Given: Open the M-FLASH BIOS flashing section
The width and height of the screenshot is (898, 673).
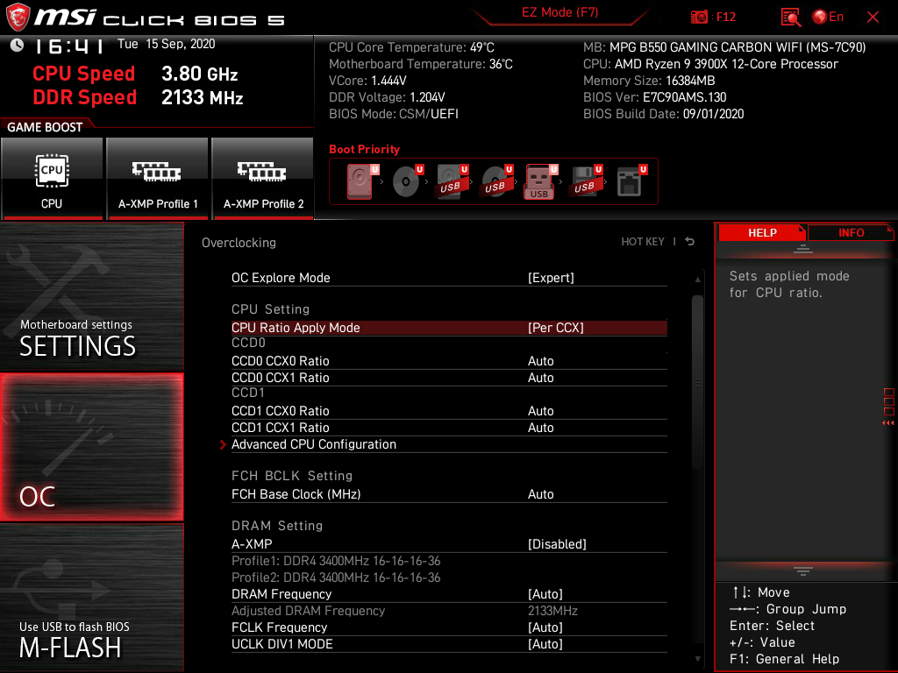Looking at the screenshot, I should [x=91, y=598].
